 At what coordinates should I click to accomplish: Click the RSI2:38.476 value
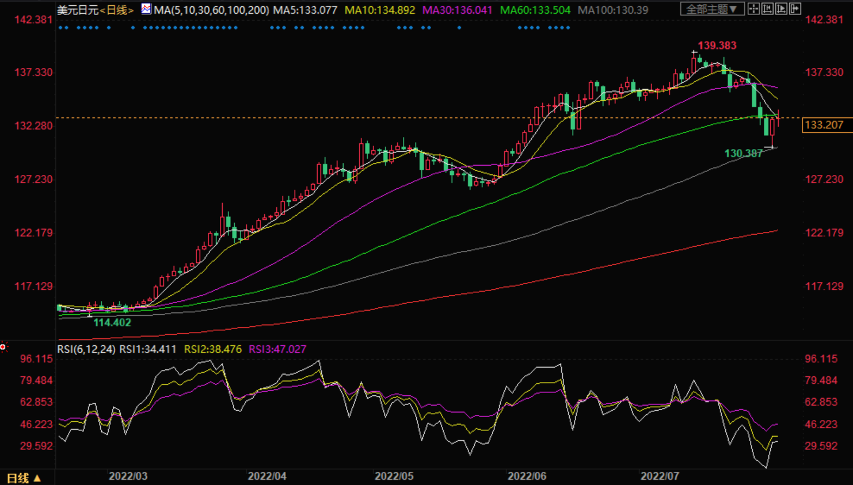[x=213, y=349]
